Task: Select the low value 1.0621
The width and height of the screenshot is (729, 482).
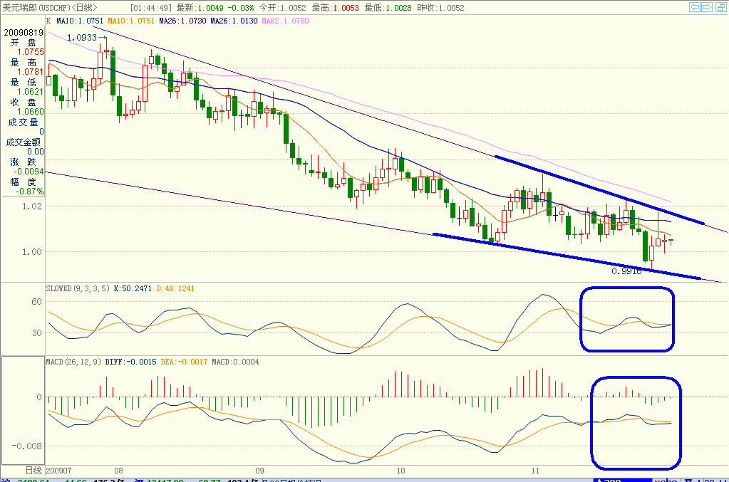Action: point(31,92)
